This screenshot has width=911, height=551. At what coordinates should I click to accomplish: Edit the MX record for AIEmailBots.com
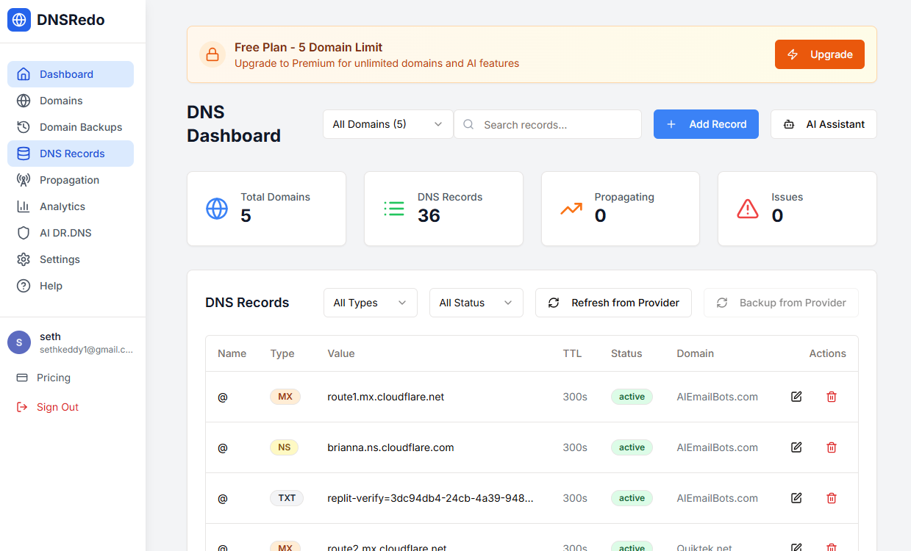pyautogui.click(x=796, y=397)
